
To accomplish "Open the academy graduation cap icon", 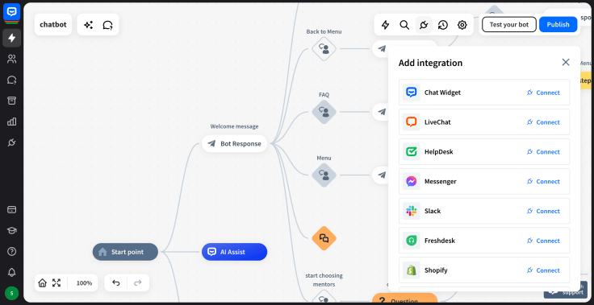I will 12,230.
